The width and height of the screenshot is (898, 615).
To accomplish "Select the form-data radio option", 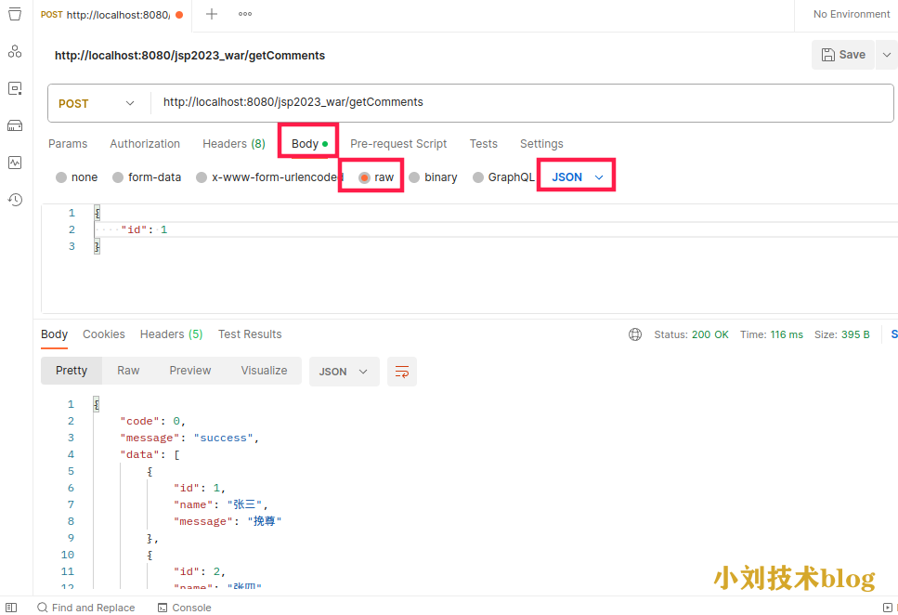I will (x=118, y=177).
